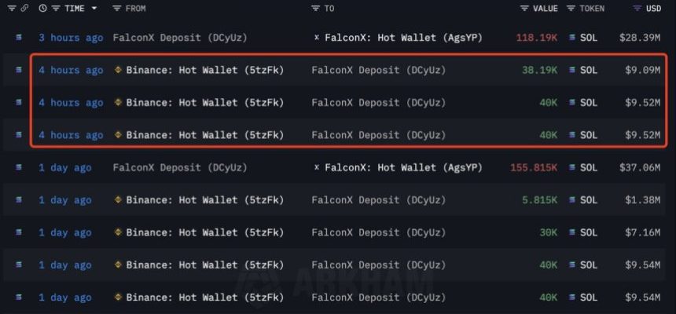The height and width of the screenshot is (314, 676).
Task: Open the filter icon next to FROM
Action: pyautogui.click(x=116, y=8)
